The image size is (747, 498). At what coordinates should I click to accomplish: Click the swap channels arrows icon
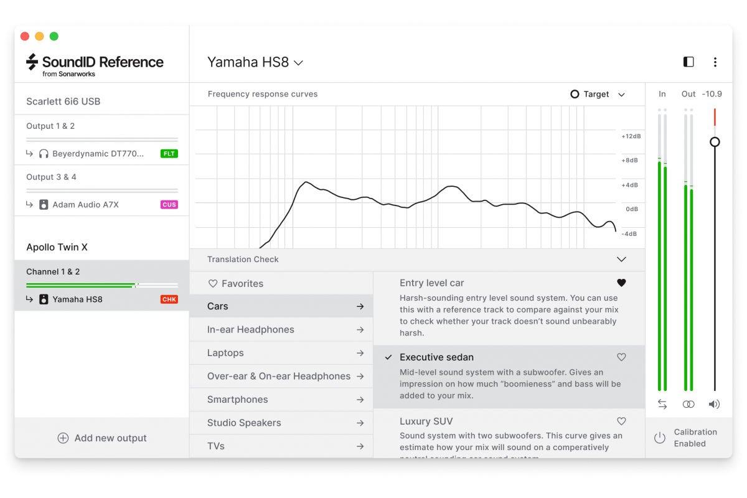tap(662, 404)
